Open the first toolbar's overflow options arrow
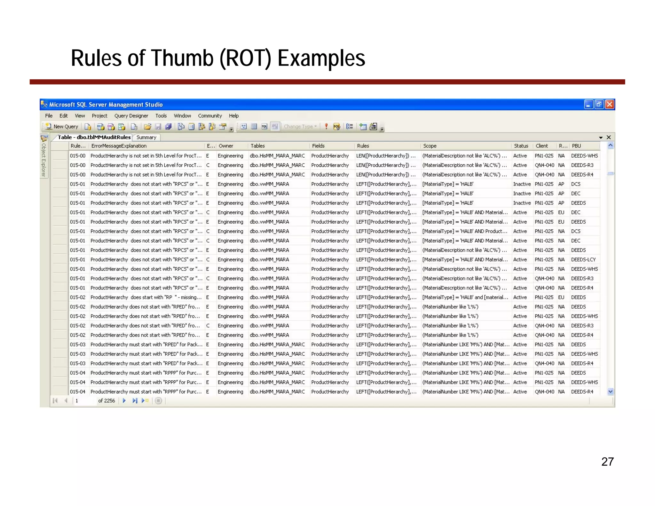Viewport: 655px width, 506px height. [232, 129]
